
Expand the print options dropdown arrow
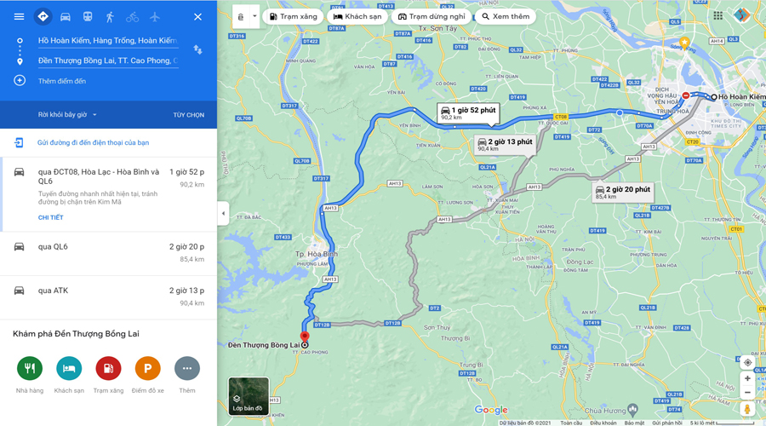pyautogui.click(x=254, y=16)
